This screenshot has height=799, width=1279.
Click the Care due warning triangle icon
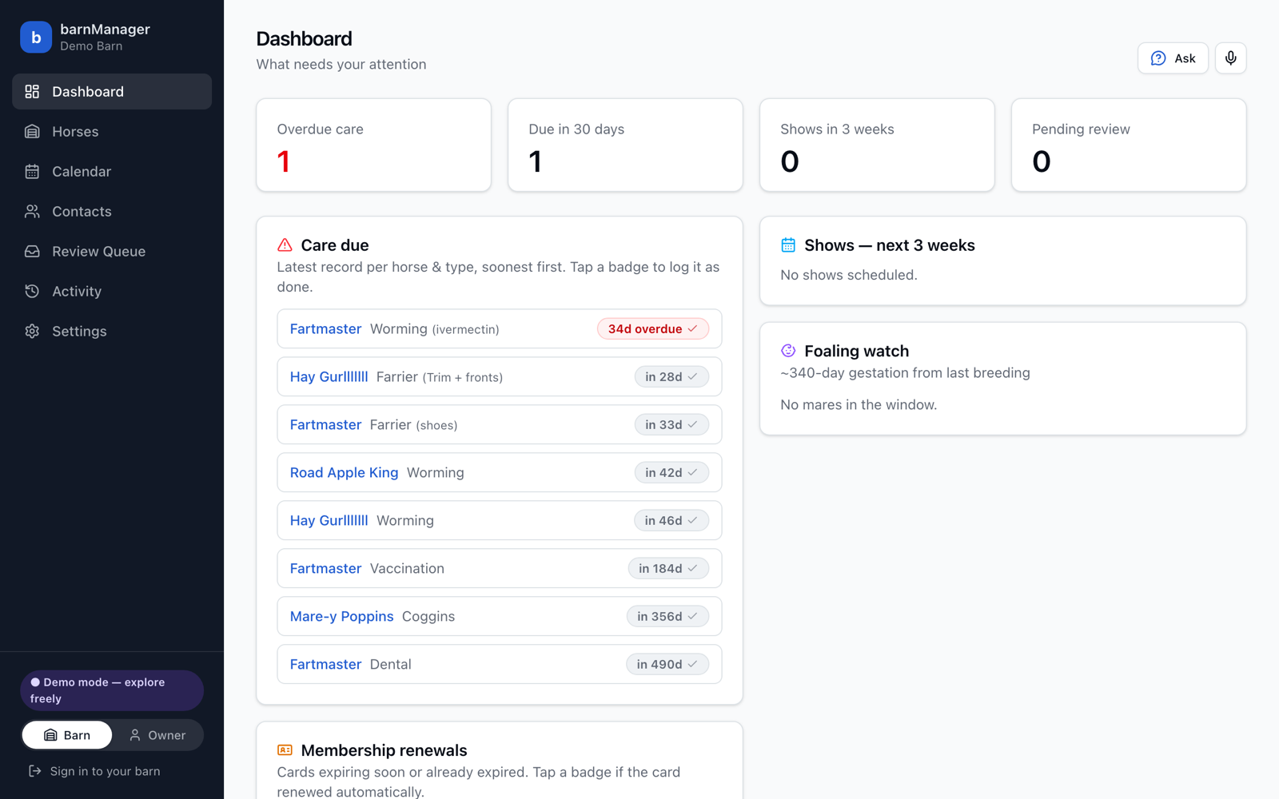coord(285,245)
